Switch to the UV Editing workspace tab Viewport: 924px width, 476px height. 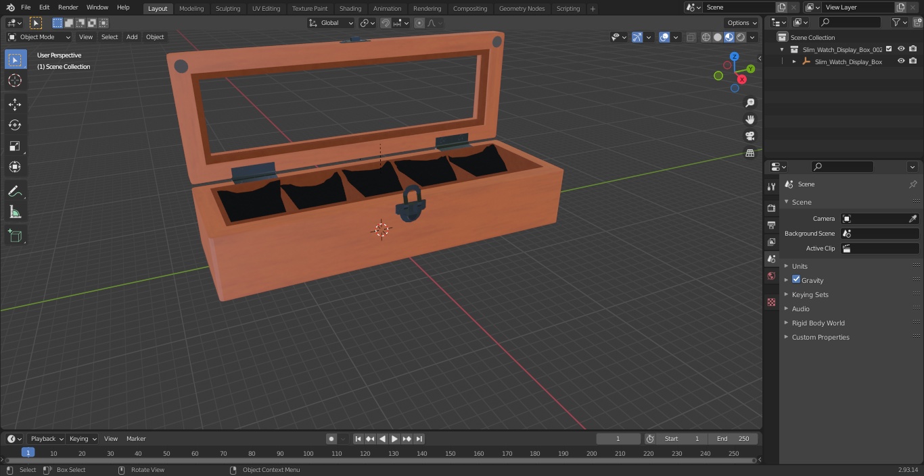click(x=266, y=9)
